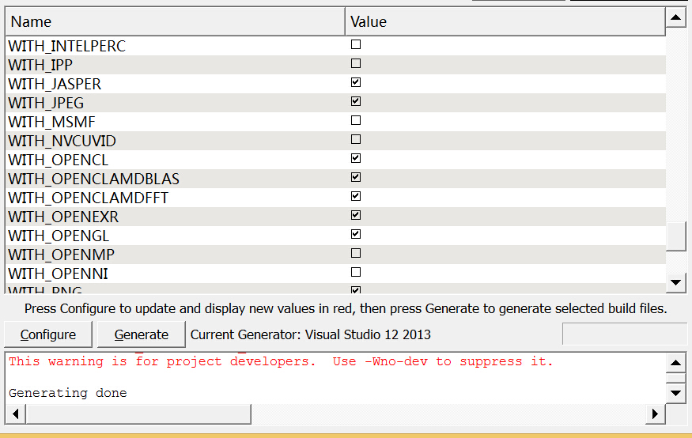This screenshot has width=692, height=438.
Task: Select the WITH_OPENGL name entry
Action: 59,236
